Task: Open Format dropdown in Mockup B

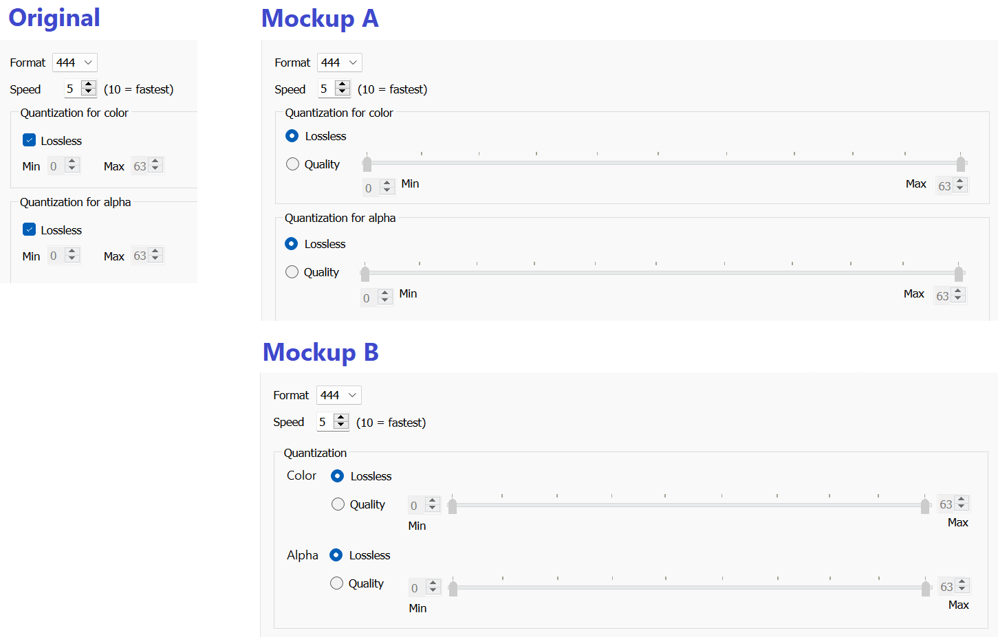Action: coord(338,395)
